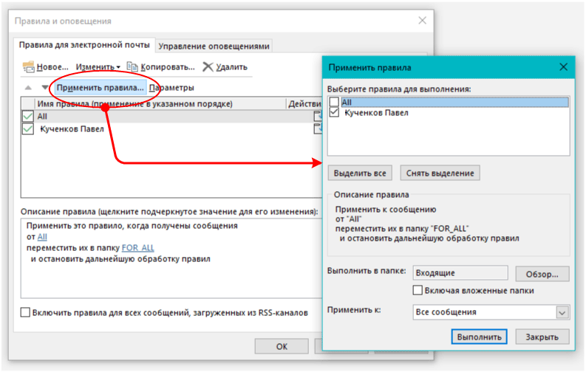Screen dimensions: 586x372
Task: Close the Правила и оповещения window
Action: (422, 21)
